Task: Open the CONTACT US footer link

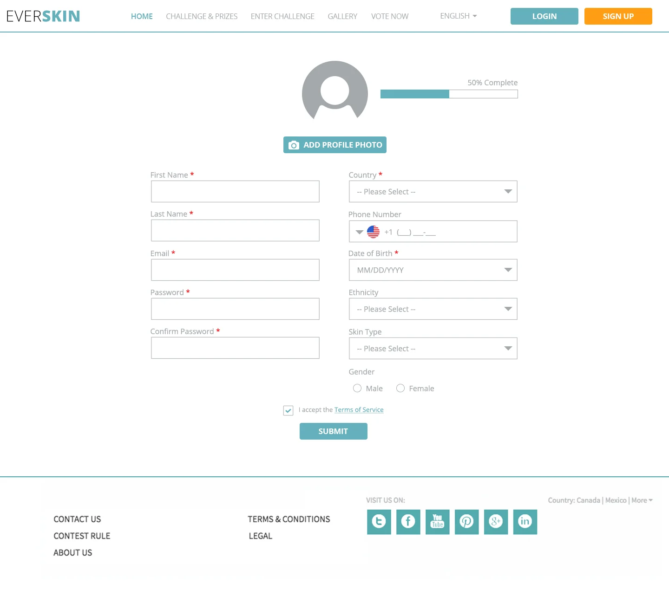Action: (77, 519)
